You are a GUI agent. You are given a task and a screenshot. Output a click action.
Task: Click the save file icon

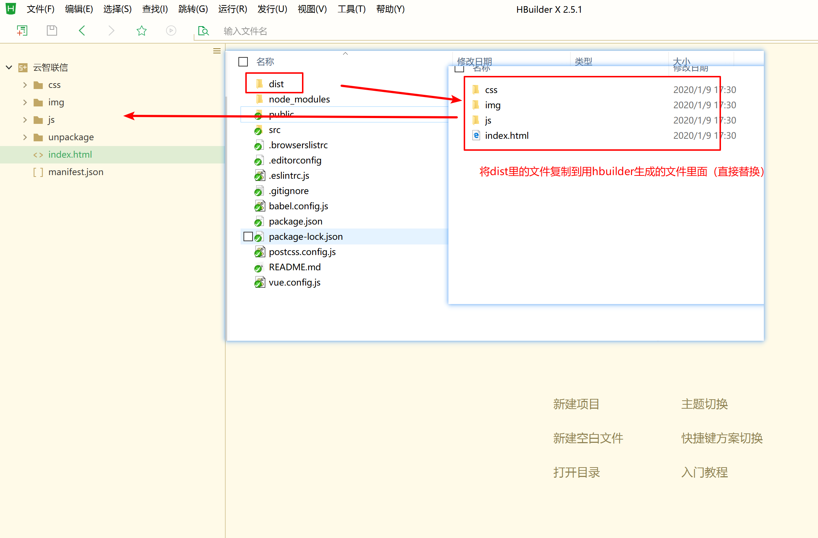click(52, 31)
